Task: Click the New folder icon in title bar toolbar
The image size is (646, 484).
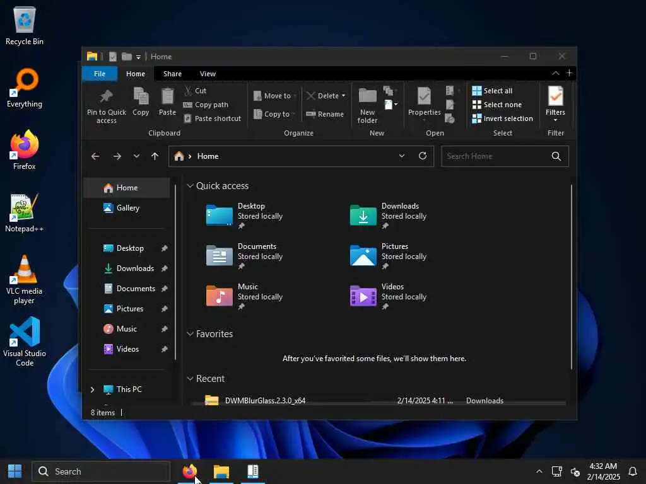Action: click(126, 56)
